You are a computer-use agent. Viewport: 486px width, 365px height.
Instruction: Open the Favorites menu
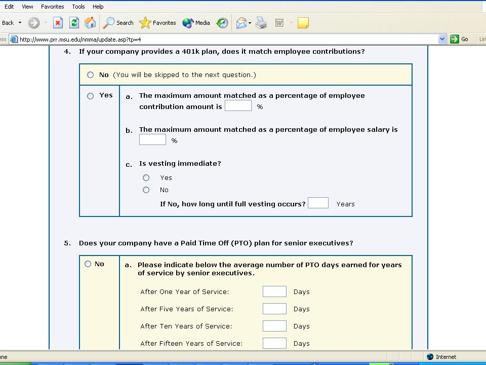coord(52,7)
